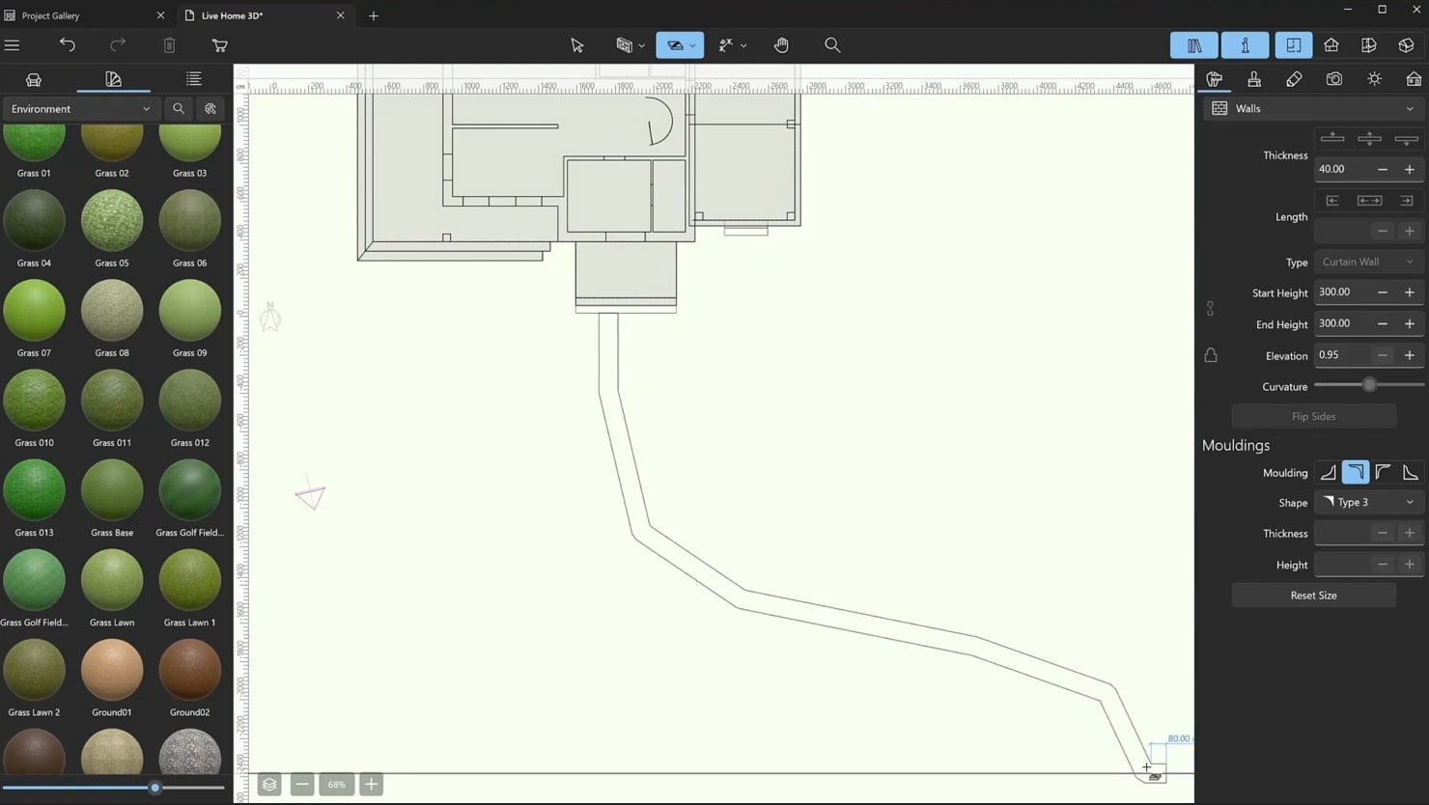Select the first moulding position icon

pyautogui.click(x=1329, y=473)
